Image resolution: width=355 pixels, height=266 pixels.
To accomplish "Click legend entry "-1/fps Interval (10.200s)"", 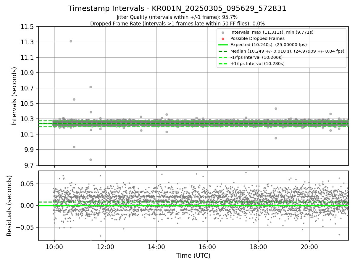I will [256, 57].
